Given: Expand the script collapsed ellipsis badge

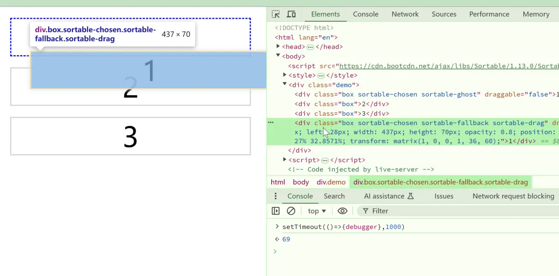Looking at the screenshot, I should (325, 160).
